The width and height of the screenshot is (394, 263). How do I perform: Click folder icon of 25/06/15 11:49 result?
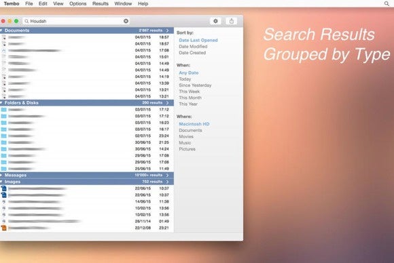tap(4, 169)
